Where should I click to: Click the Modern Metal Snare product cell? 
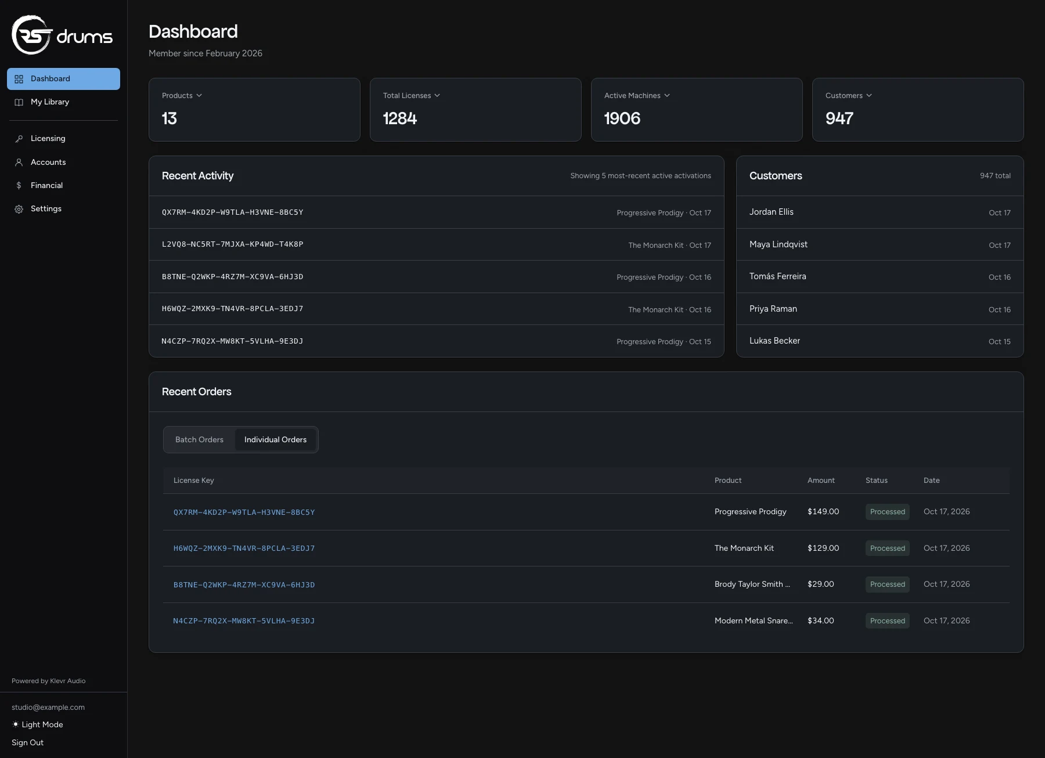coord(754,620)
